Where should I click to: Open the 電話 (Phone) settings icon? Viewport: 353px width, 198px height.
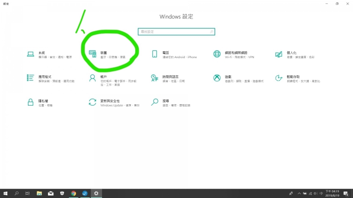tap(154, 54)
